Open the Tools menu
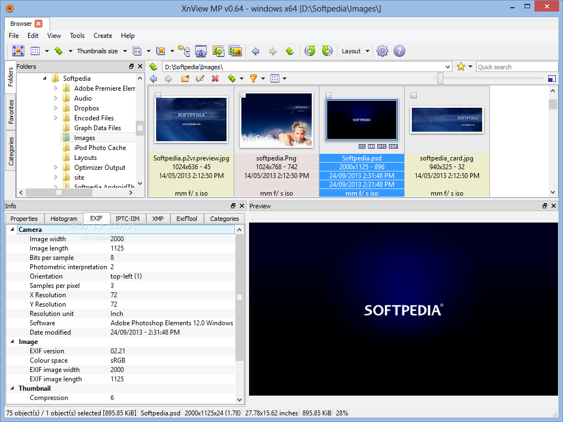Screen dimensions: 563x422 tap(77, 36)
